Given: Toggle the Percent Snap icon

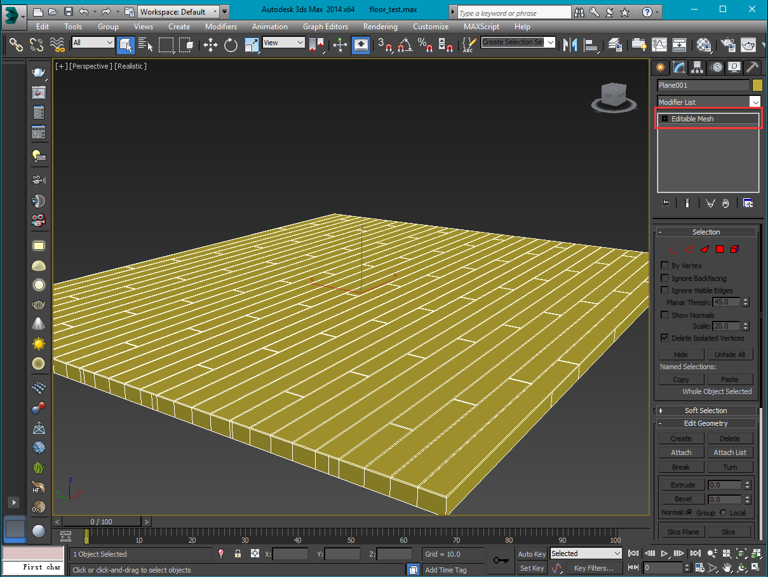Looking at the screenshot, I should click(425, 44).
